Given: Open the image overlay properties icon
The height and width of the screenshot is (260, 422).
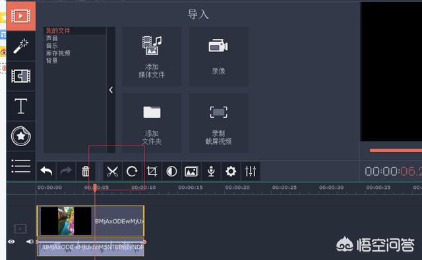Looking at the screenshot, I should coord(191,171).
